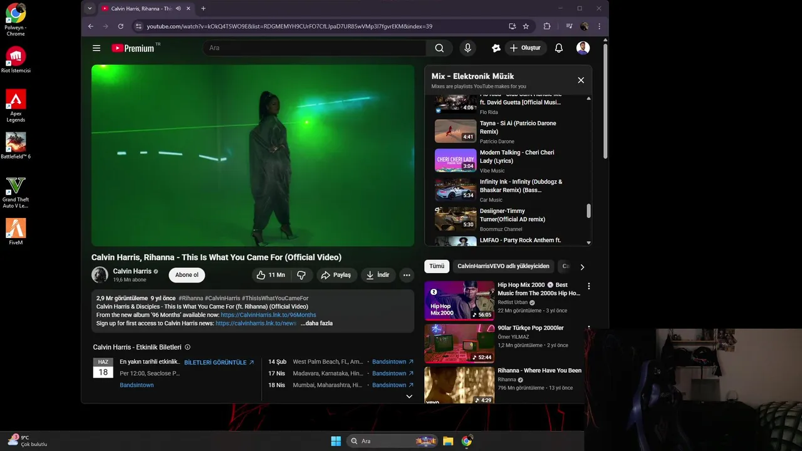Open the account avatar menu
The height and width of the screenshot is (451, 802).
click(583, 48)
